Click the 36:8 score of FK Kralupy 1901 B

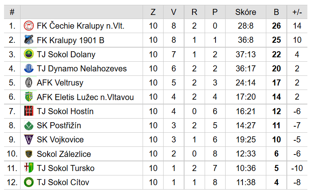tap(246, 40)
